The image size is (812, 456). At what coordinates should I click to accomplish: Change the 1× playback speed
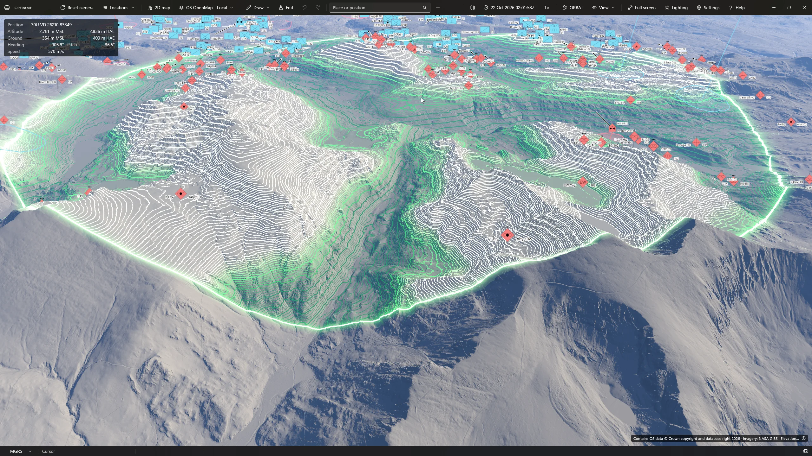pyautogui.click(x=547, y=8)
